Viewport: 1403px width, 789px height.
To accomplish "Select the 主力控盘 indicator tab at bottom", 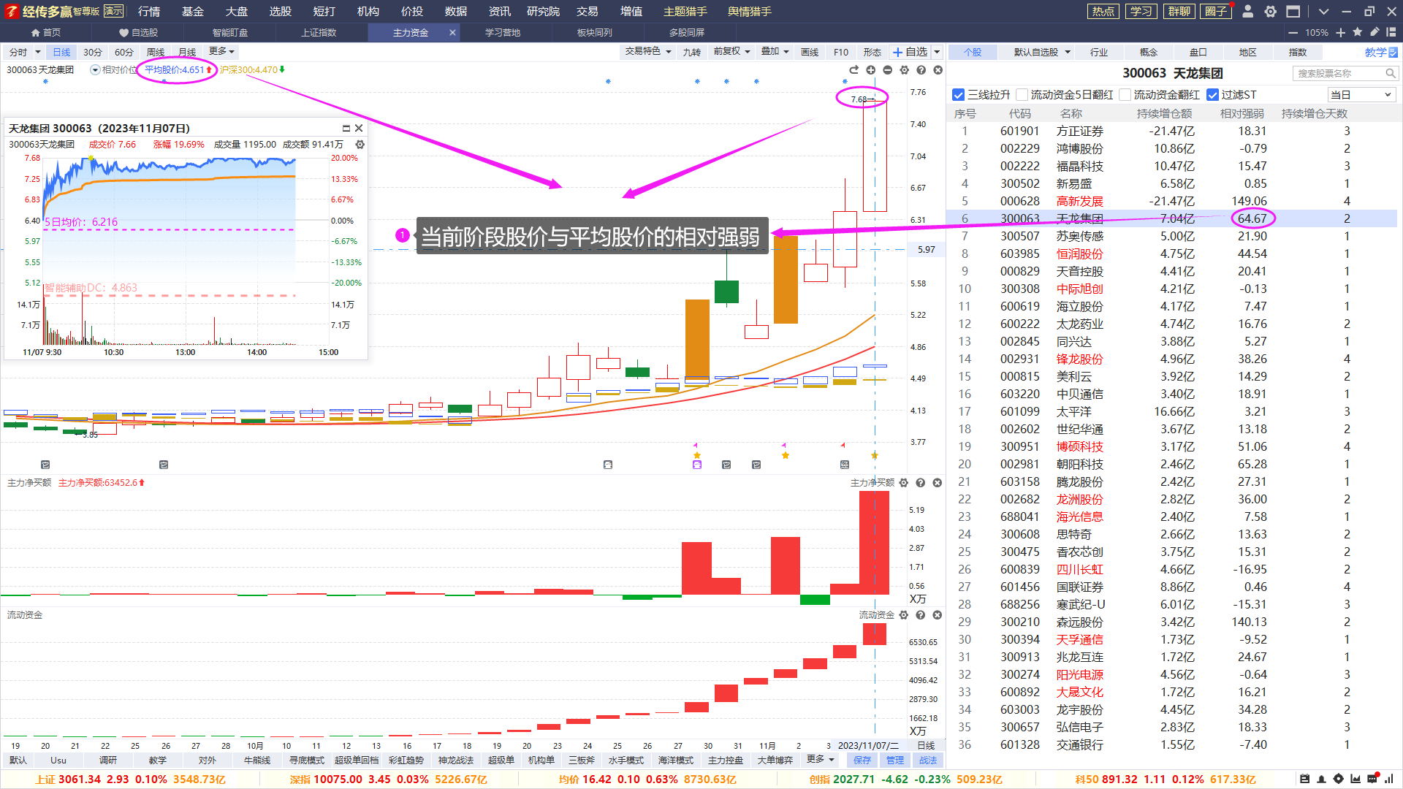I will [x=725, y=760].
